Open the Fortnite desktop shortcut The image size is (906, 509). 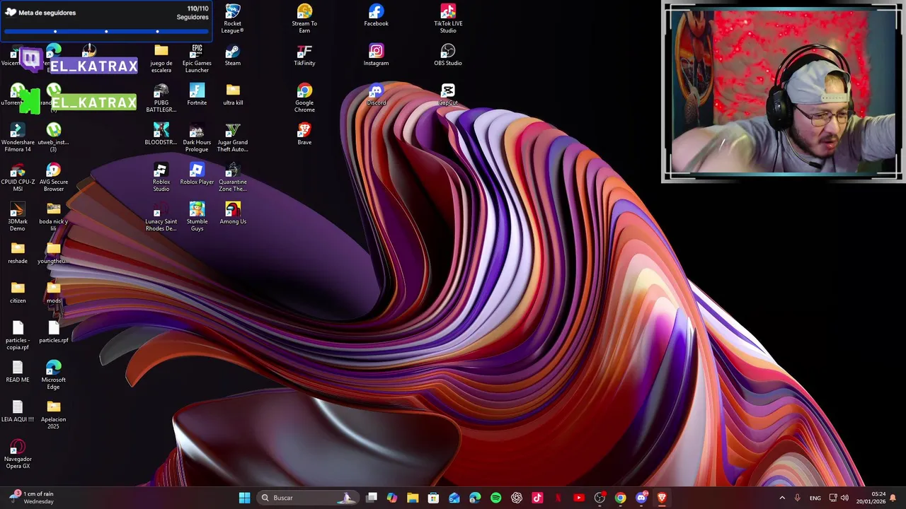tap(197, 95)
